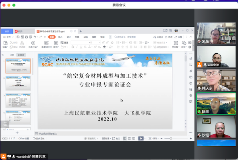Switch to the 动画 (Animation) ribbon tab
Screen dimensions: 238x160
point(86,37)
